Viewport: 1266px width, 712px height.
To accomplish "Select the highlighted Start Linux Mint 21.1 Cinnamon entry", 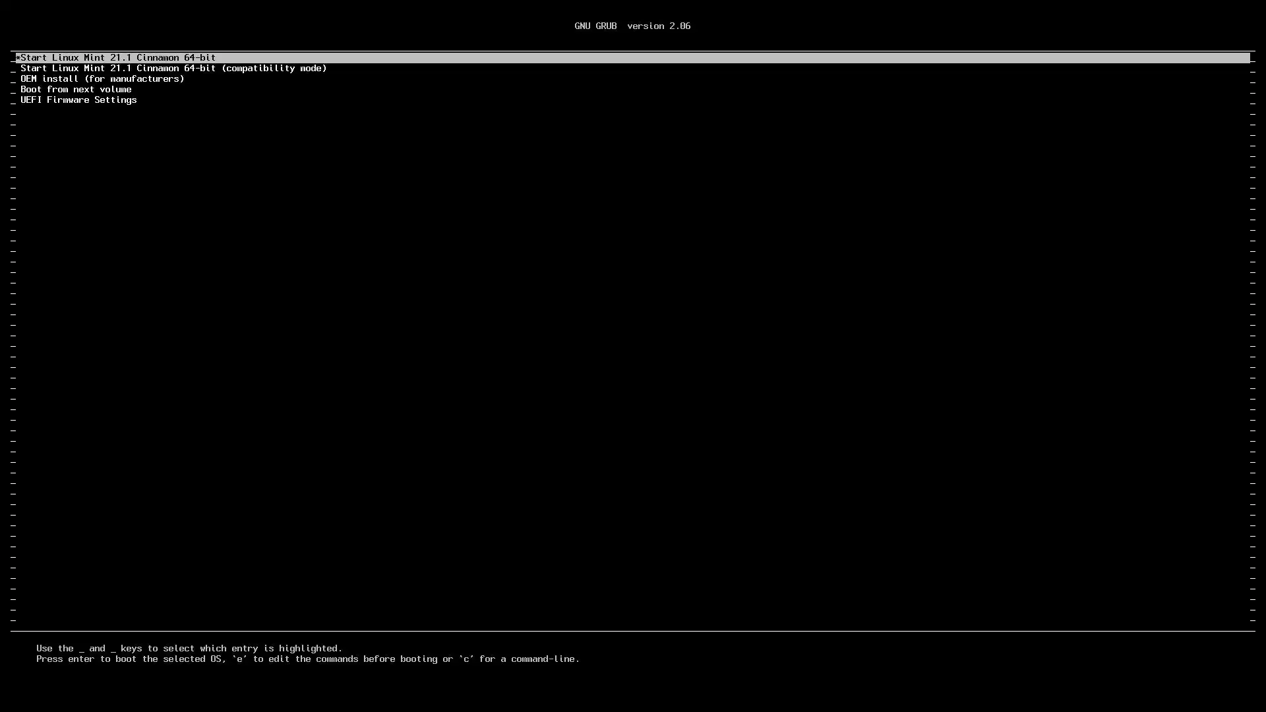I will pos(119,58).
